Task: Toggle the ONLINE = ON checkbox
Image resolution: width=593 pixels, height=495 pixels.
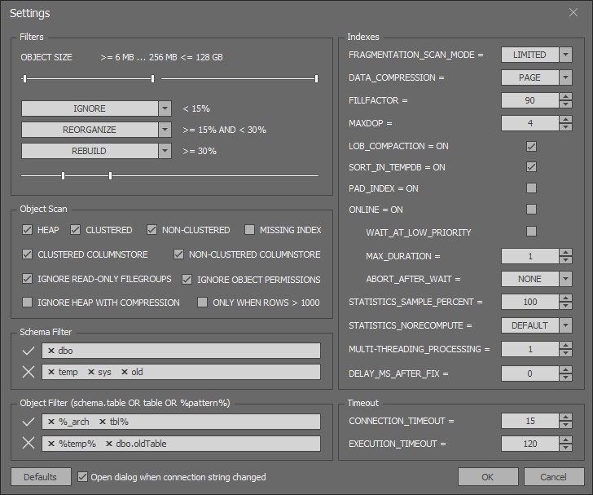Action: coord(531,210)
